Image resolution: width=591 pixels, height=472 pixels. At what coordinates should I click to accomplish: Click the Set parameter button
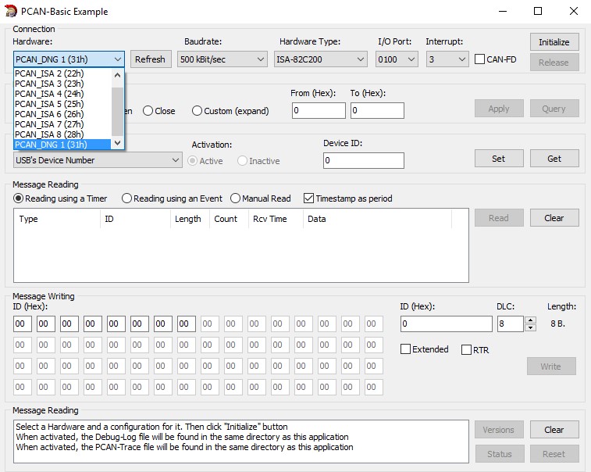(x=499, y=159)
